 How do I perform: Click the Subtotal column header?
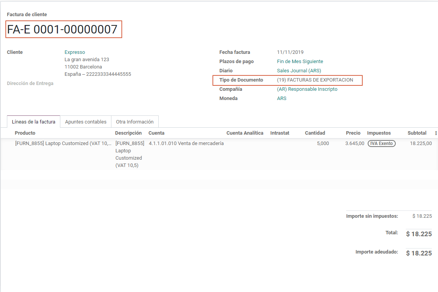pyautogui.click(x=416, y=133)
